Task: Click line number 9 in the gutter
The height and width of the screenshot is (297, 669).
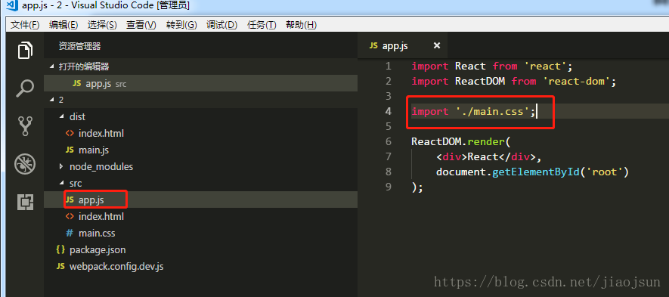Action: coord(388,187)
